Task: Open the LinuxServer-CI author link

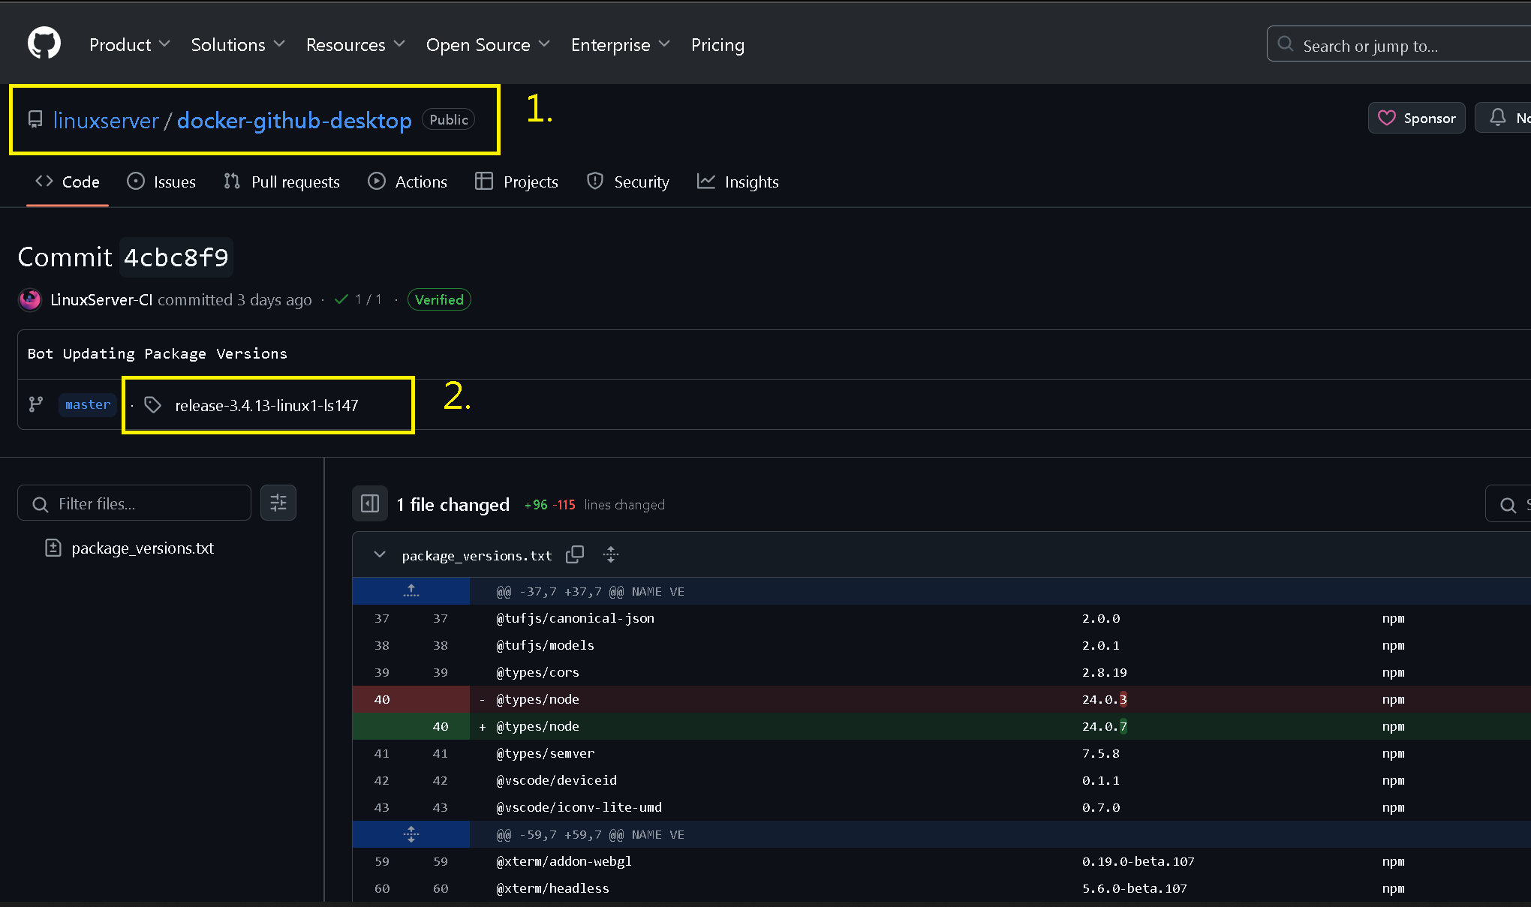Action: [x=101, y=299]
